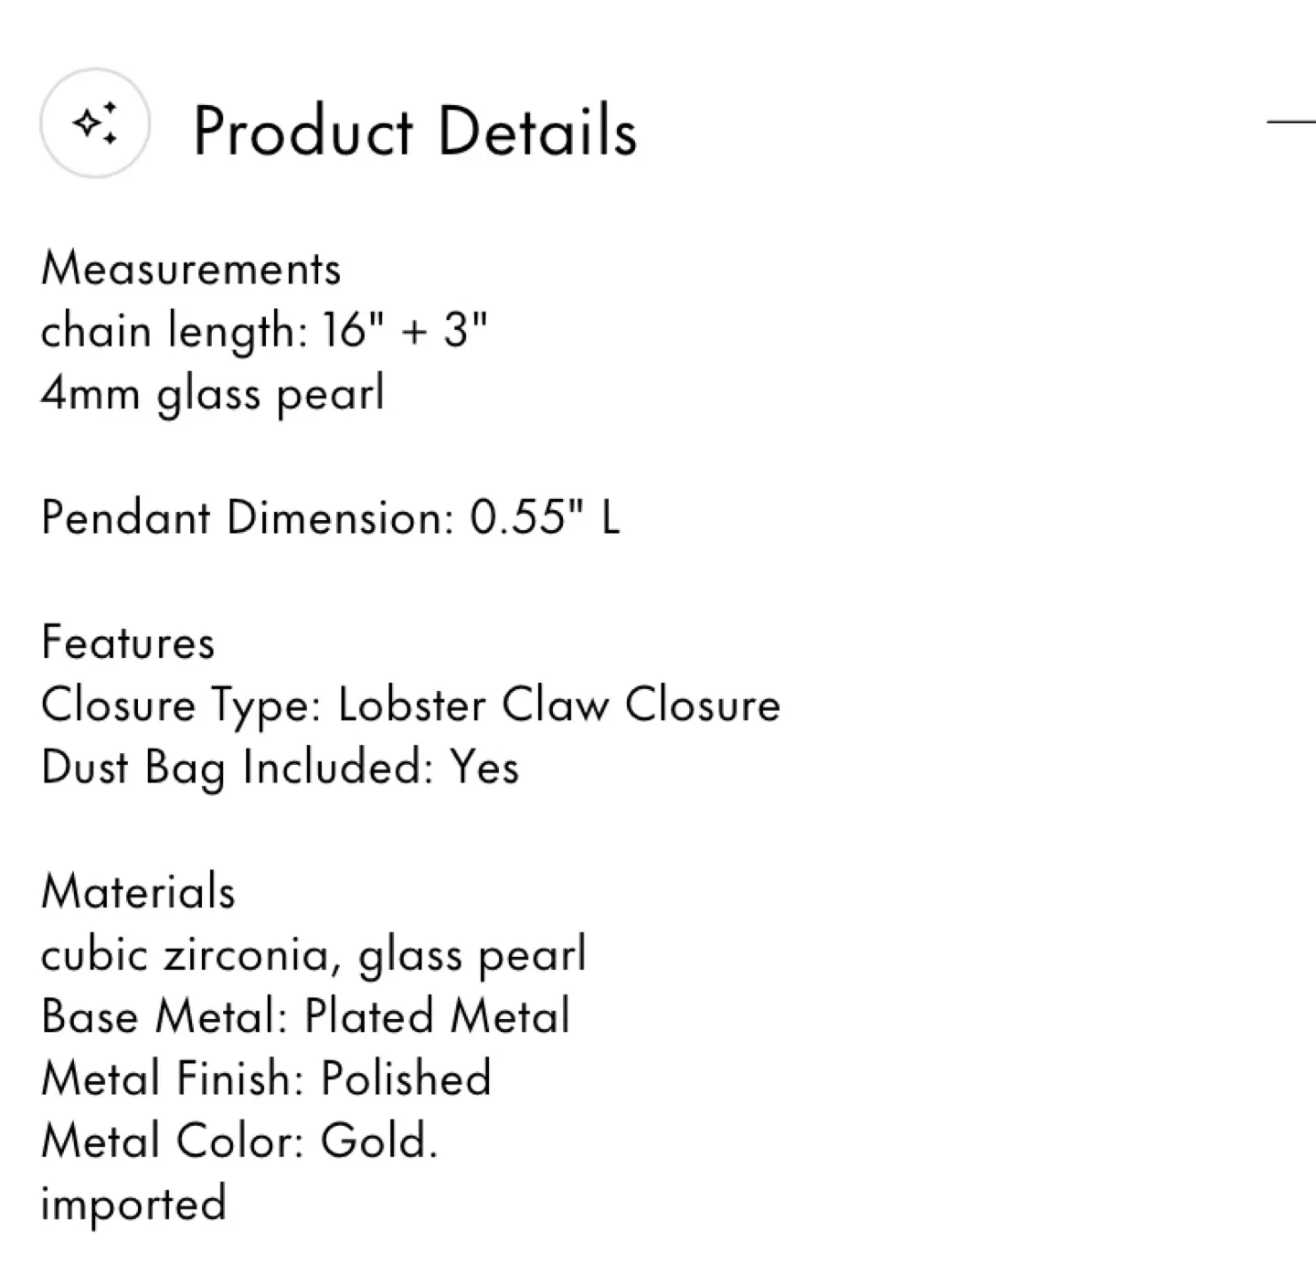Viewport: 1316px width, 1275px height.
Task: Click the Dust Bag Included: Yes line
Action: (x=281, y=768)
